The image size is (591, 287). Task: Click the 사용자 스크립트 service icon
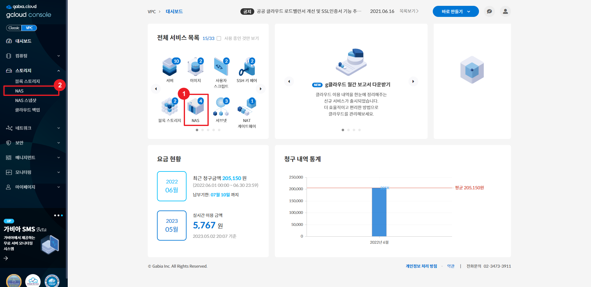coord(221,67)
